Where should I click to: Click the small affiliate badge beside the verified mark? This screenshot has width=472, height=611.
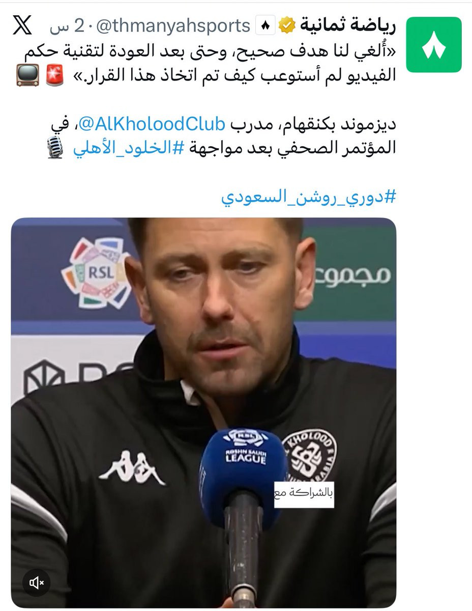coord(264,25)
